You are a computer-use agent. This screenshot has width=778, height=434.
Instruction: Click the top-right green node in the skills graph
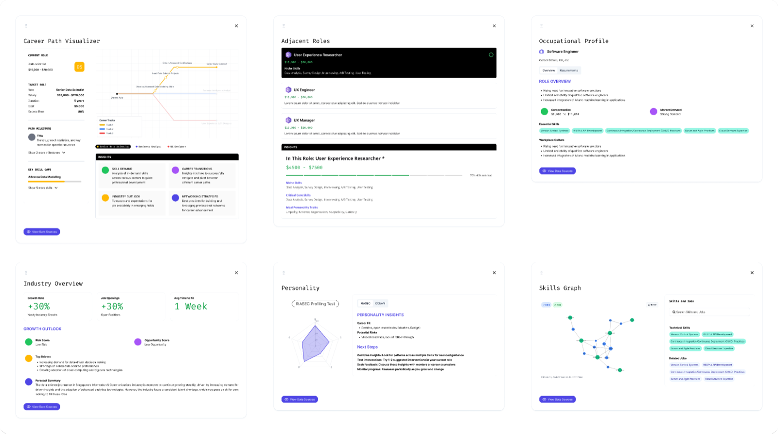point(632,320)
